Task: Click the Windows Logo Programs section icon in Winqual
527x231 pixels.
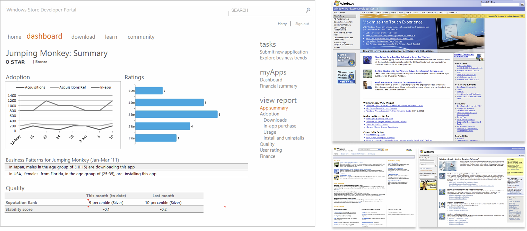Action: coord(442,205)
